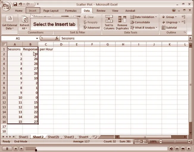
Task: Go to the Review tab
Action: (x=101, y=11)
